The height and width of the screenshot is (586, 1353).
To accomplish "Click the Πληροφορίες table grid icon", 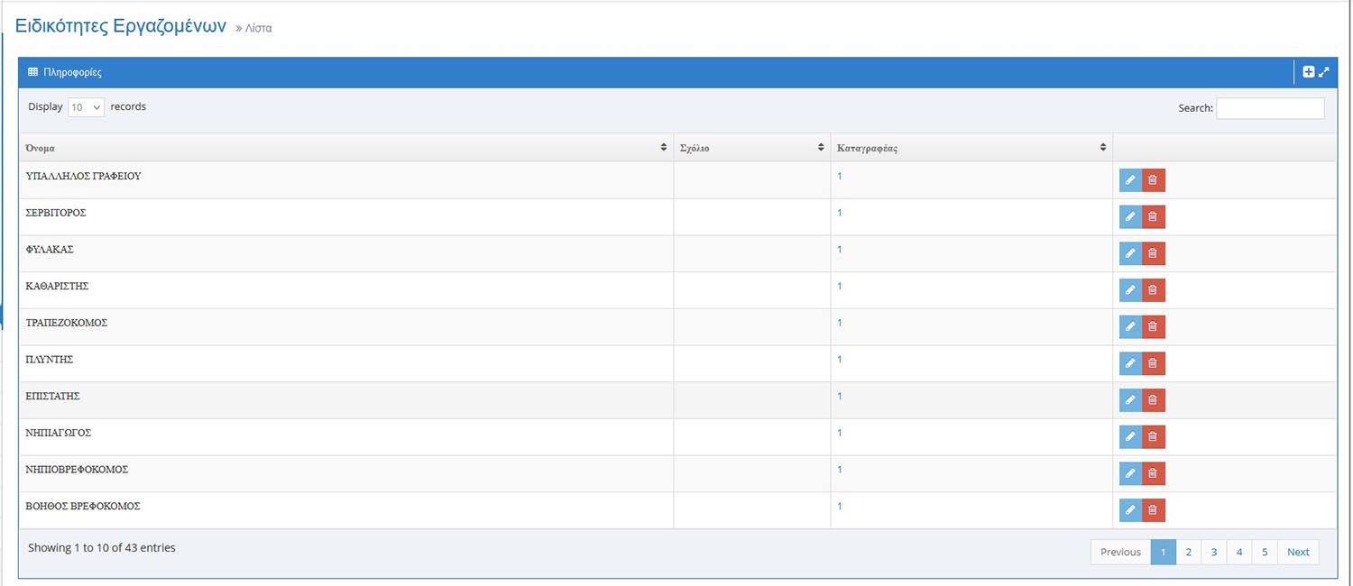I will (x=32, y=72).
